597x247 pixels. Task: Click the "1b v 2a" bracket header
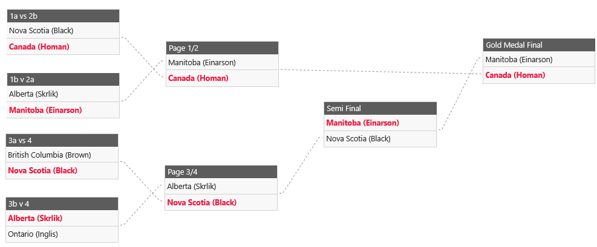click(x=63, y=80)
